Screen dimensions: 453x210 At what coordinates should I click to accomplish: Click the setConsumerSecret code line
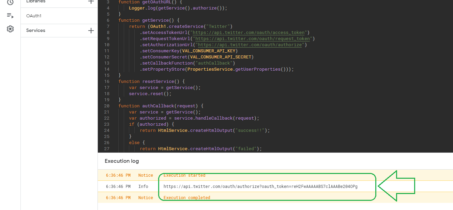click(x=197, y=57)
